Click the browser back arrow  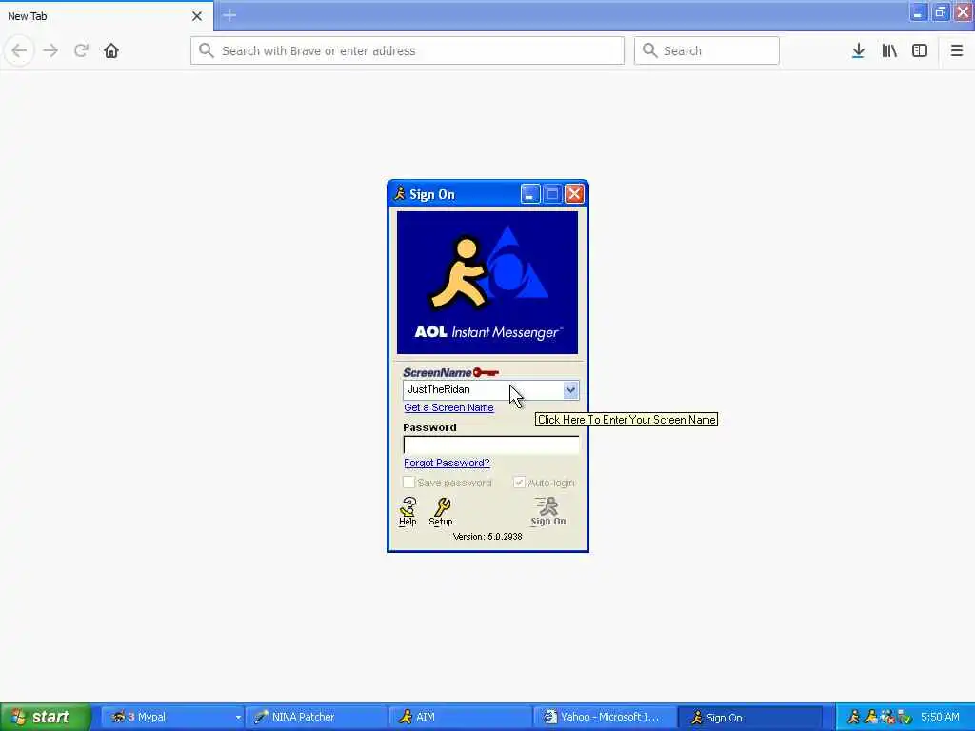coord(19,51)
